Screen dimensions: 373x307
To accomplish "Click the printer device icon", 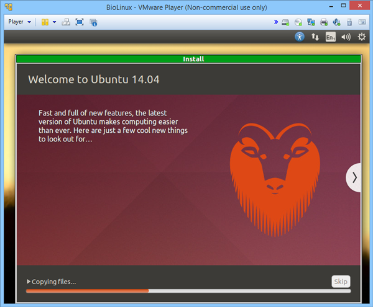I will [x=324, y=22].
